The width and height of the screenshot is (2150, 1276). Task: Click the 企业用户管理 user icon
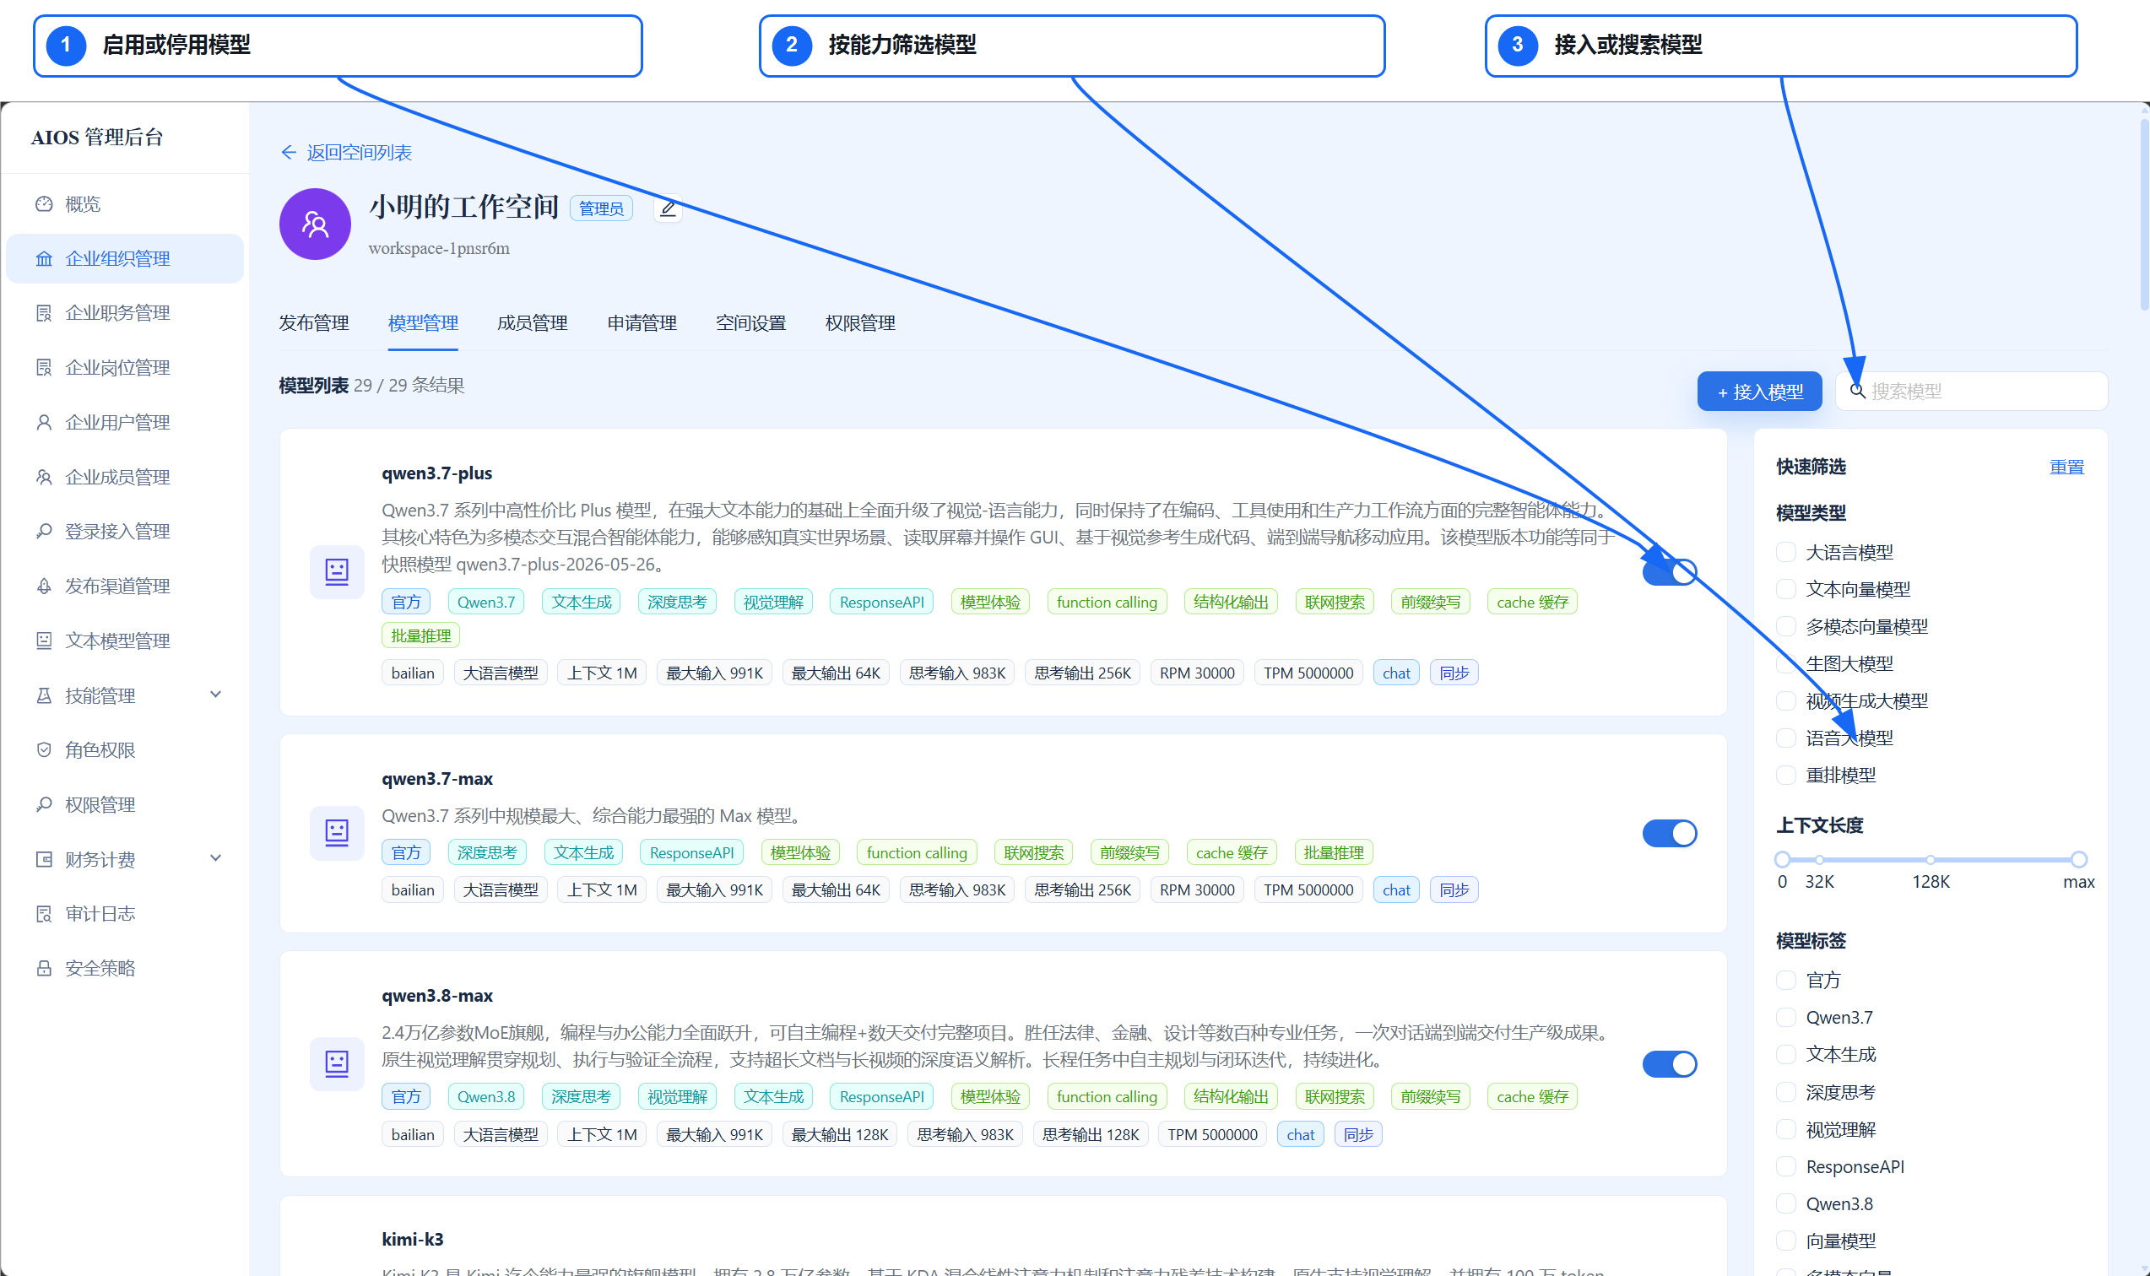pos(44,422)
